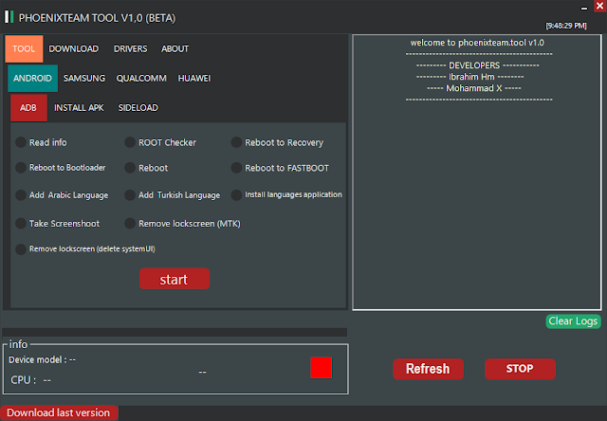The width and height of the screenshot is (607, 421).
Task: Switch to the SIDELOAD sub-tab
Action: tap(138, 107)
